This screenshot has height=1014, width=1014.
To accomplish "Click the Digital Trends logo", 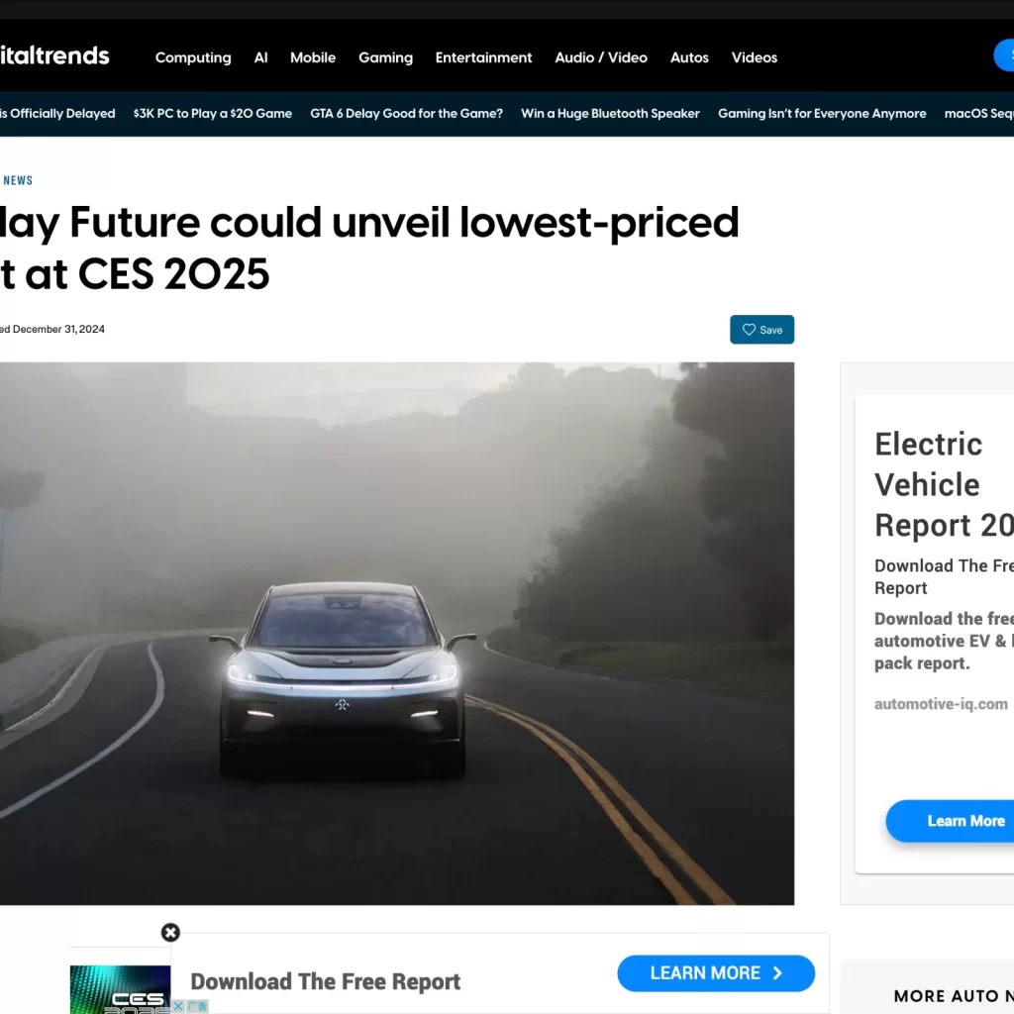I will click(x=54, y=55).
